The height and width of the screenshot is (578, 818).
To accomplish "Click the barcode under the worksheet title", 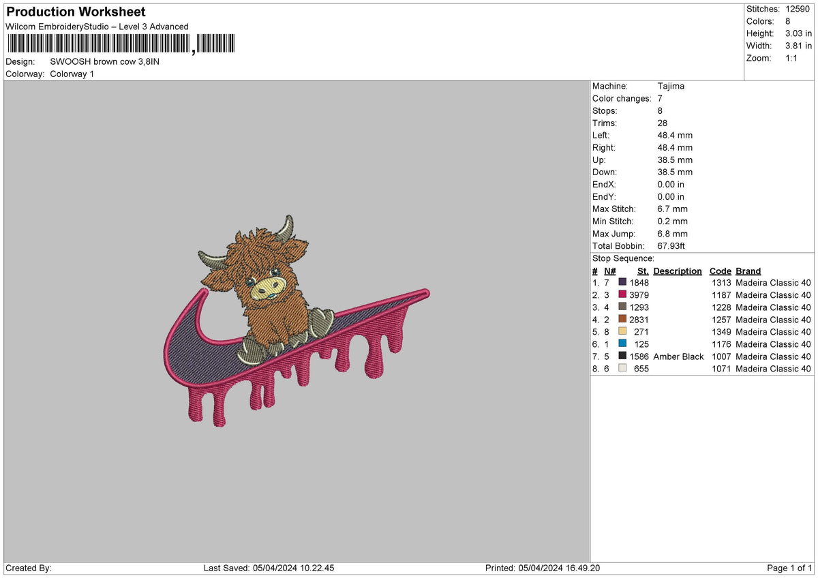I will point(121,45).
